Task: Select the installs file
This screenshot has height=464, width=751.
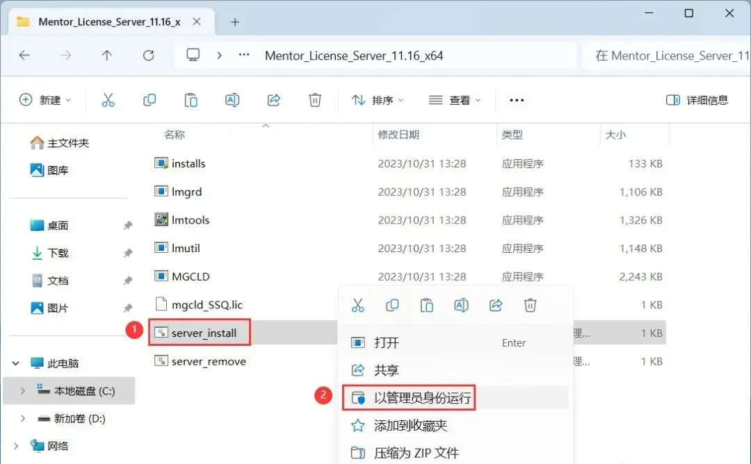Action: 179,164
